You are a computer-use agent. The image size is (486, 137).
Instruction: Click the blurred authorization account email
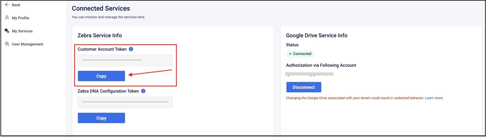[x=309, y=74]
